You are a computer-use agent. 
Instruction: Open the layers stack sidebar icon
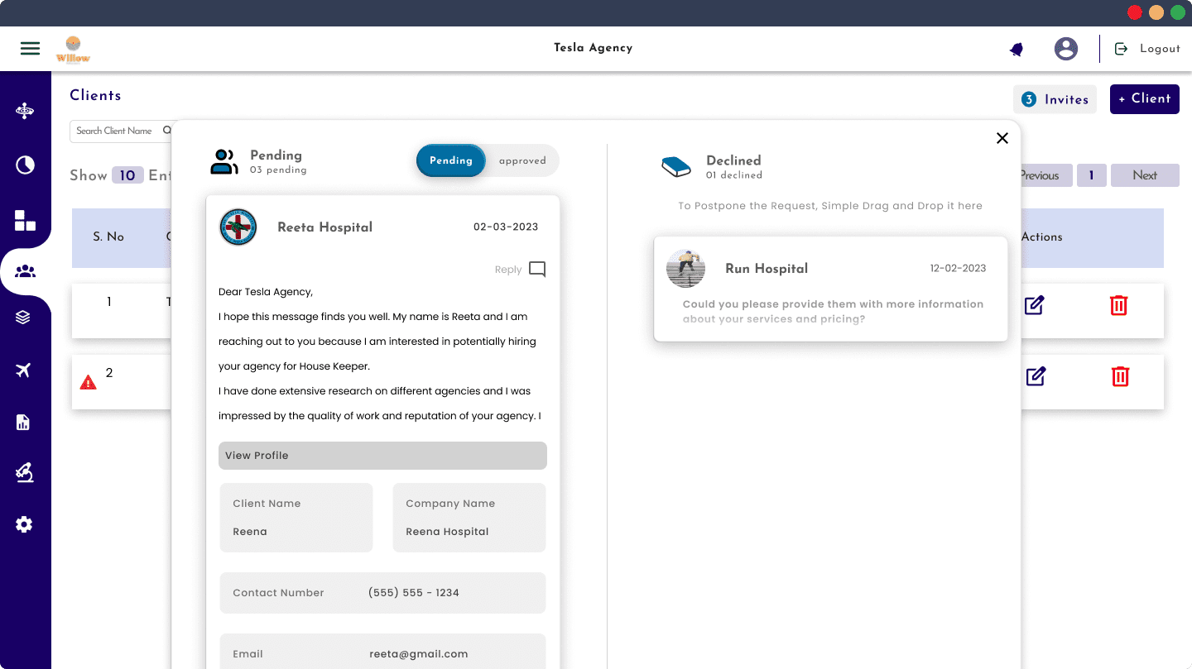tap(23, 318)
